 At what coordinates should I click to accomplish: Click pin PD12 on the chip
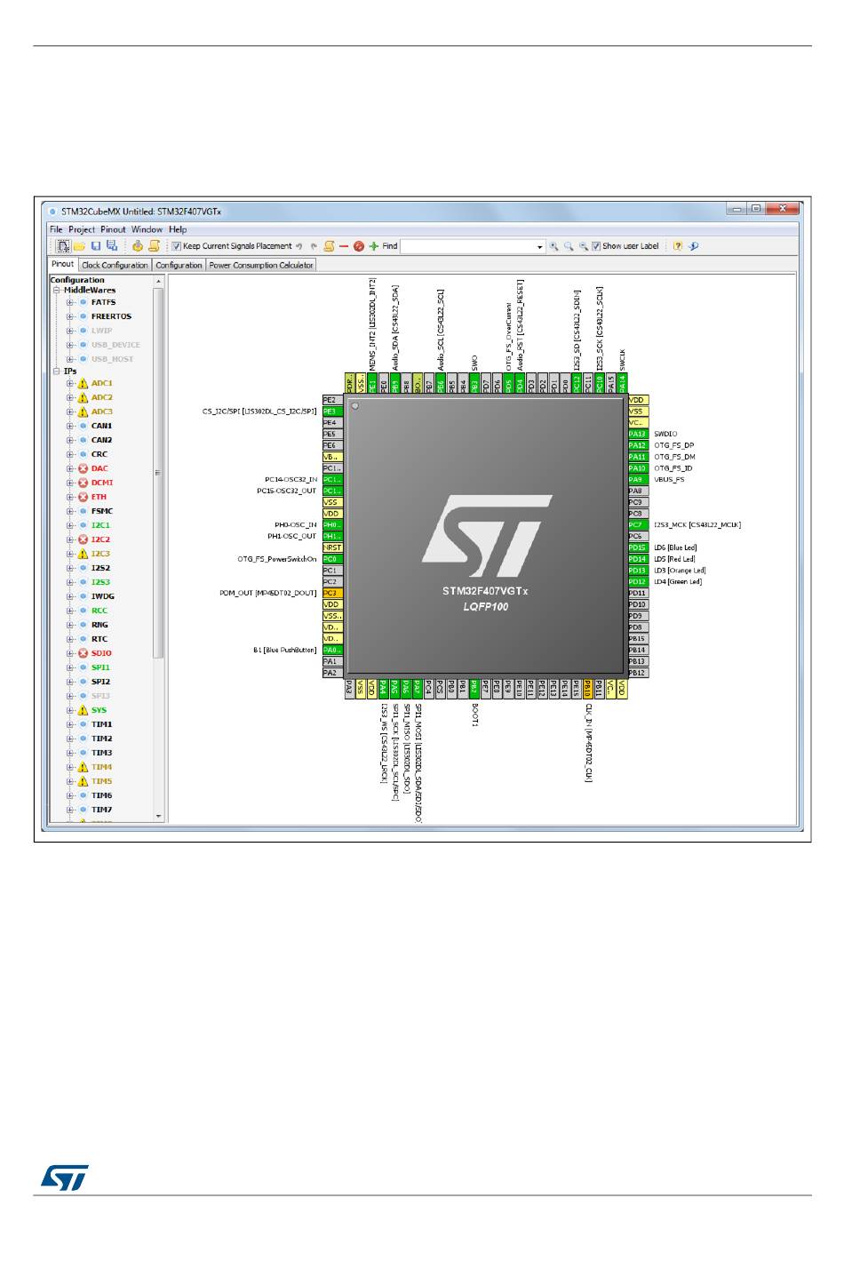637,582
